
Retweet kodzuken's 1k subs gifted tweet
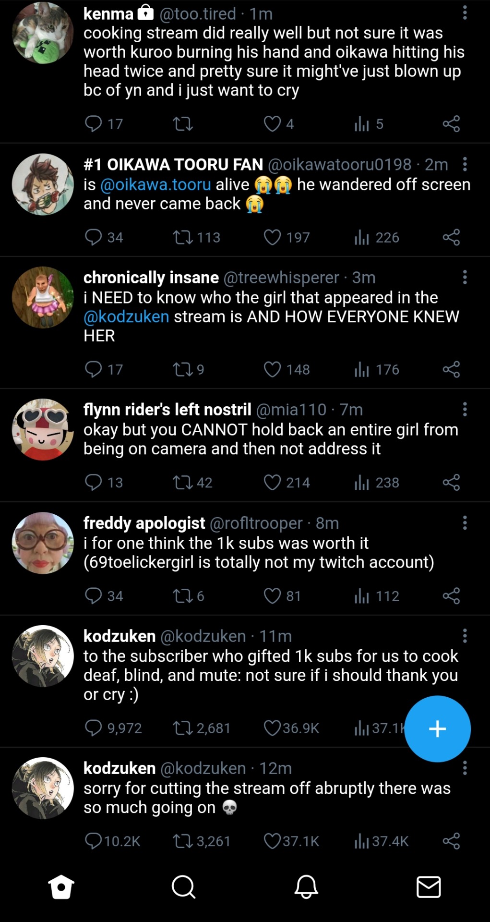coord(183,728)
